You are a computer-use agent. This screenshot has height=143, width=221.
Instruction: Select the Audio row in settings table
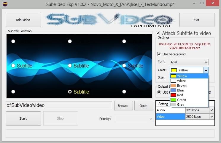170,110
